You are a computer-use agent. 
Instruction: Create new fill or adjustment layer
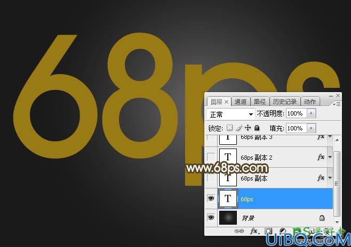click(x=283, y=230)
